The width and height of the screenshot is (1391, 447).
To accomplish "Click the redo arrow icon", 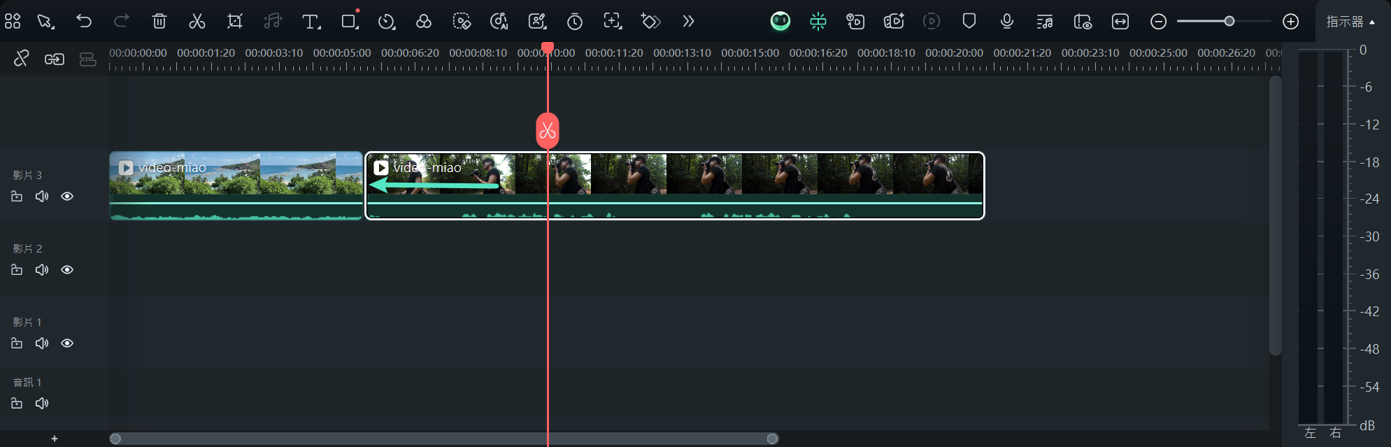I will coord(122,21).
